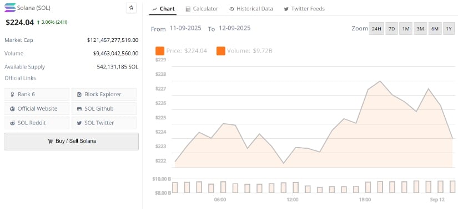The height and width of the screenshot is (209, 458).
Task: Toggle the Price legend orange swatch
Action: [160, 51]
